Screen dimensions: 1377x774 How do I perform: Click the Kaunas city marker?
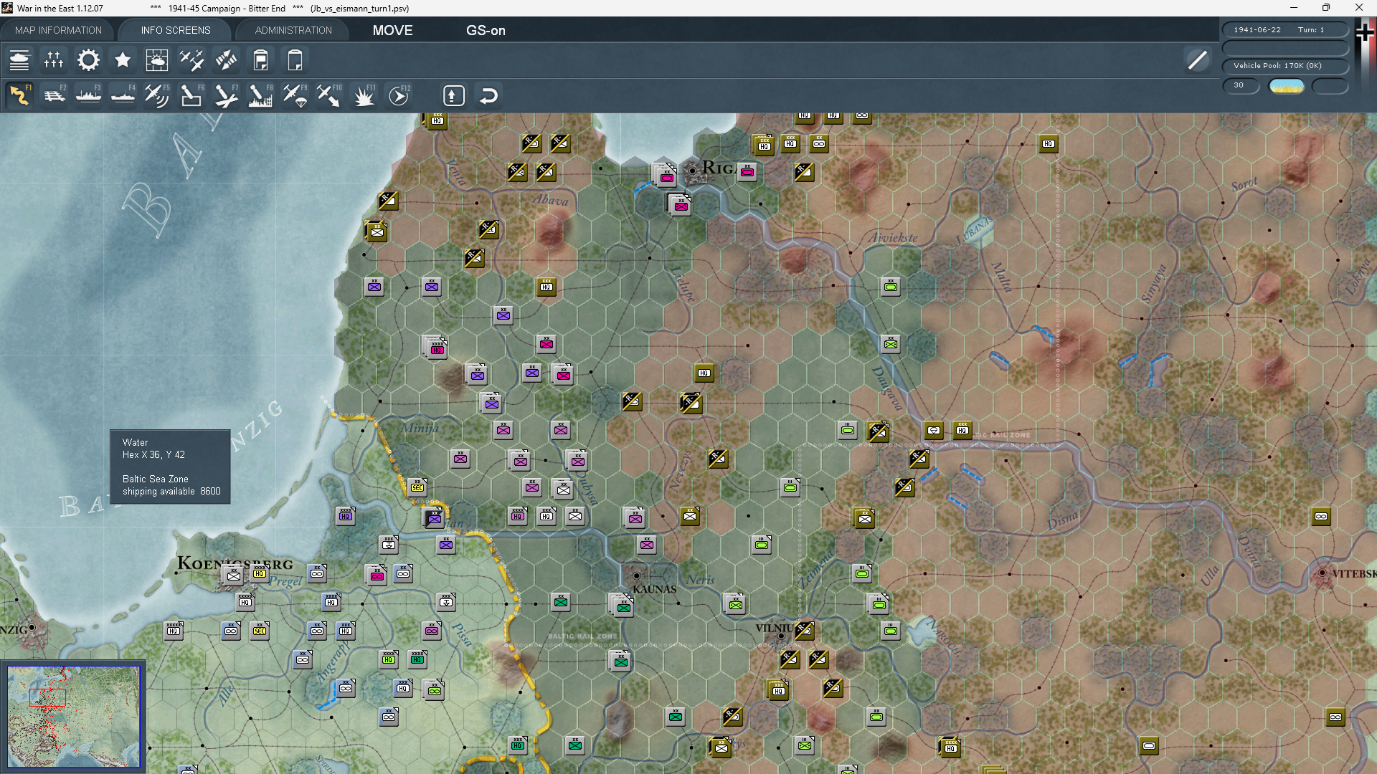pyautogui.click(x=636, y=575)
